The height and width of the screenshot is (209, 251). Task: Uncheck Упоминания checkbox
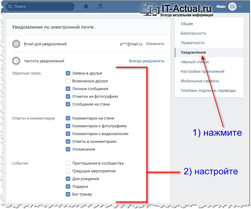click(68, 149)
